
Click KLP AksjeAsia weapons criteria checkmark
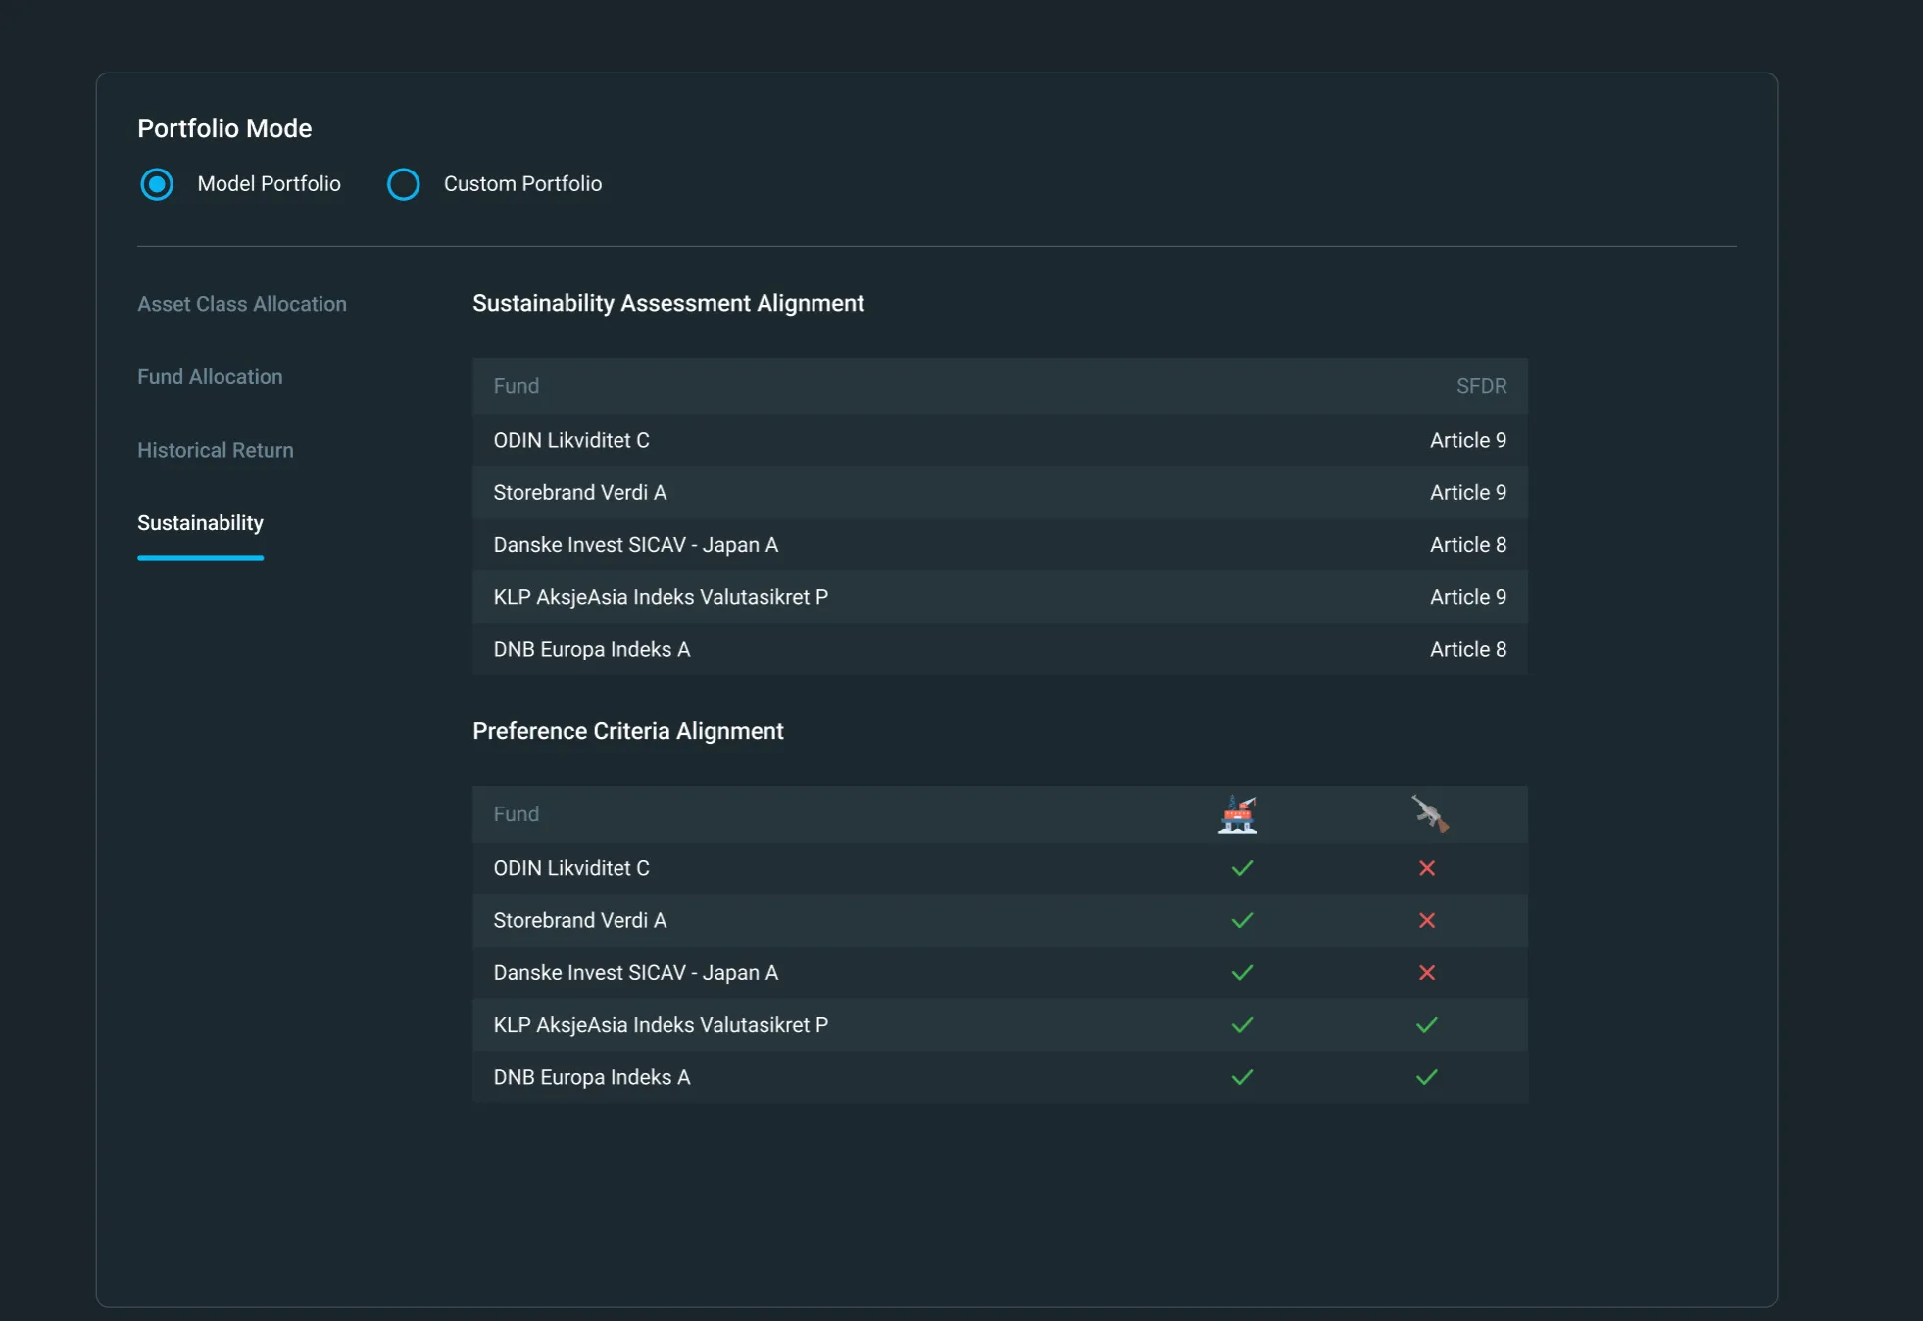pos(1427,1025)
